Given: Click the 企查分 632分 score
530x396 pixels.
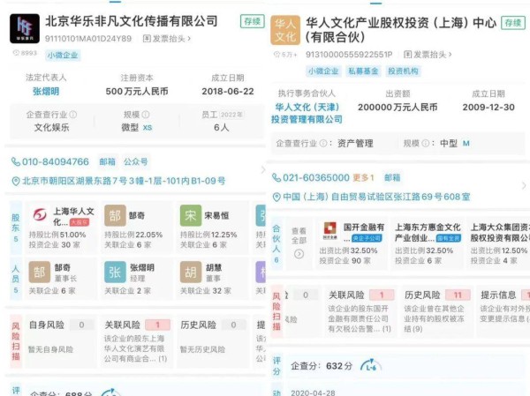Looking at the screenshot, I should [322, 366].
